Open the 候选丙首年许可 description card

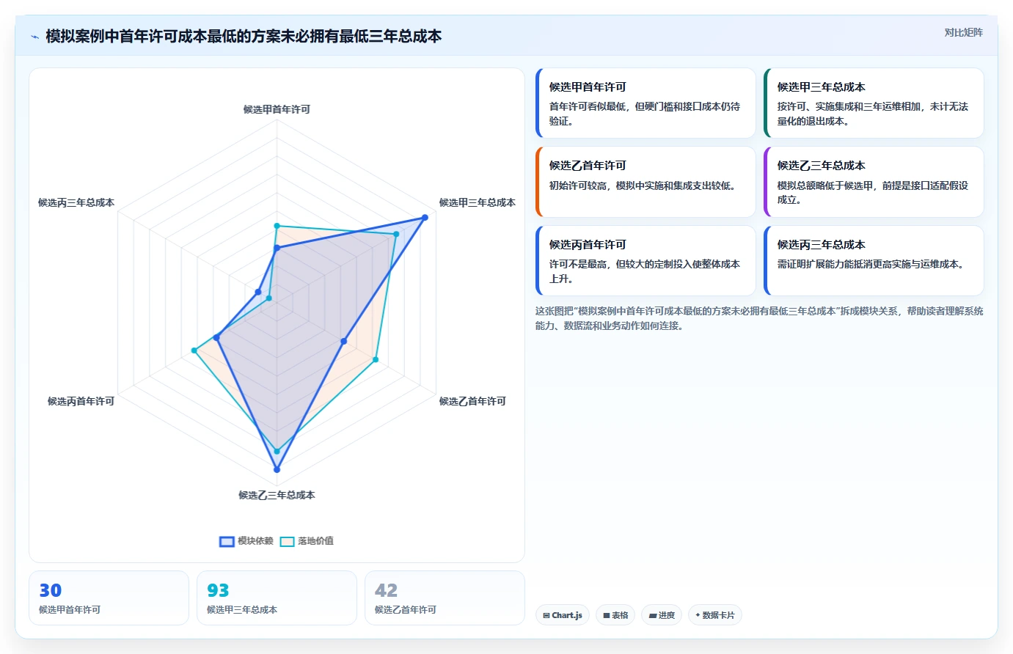(646, 260)
